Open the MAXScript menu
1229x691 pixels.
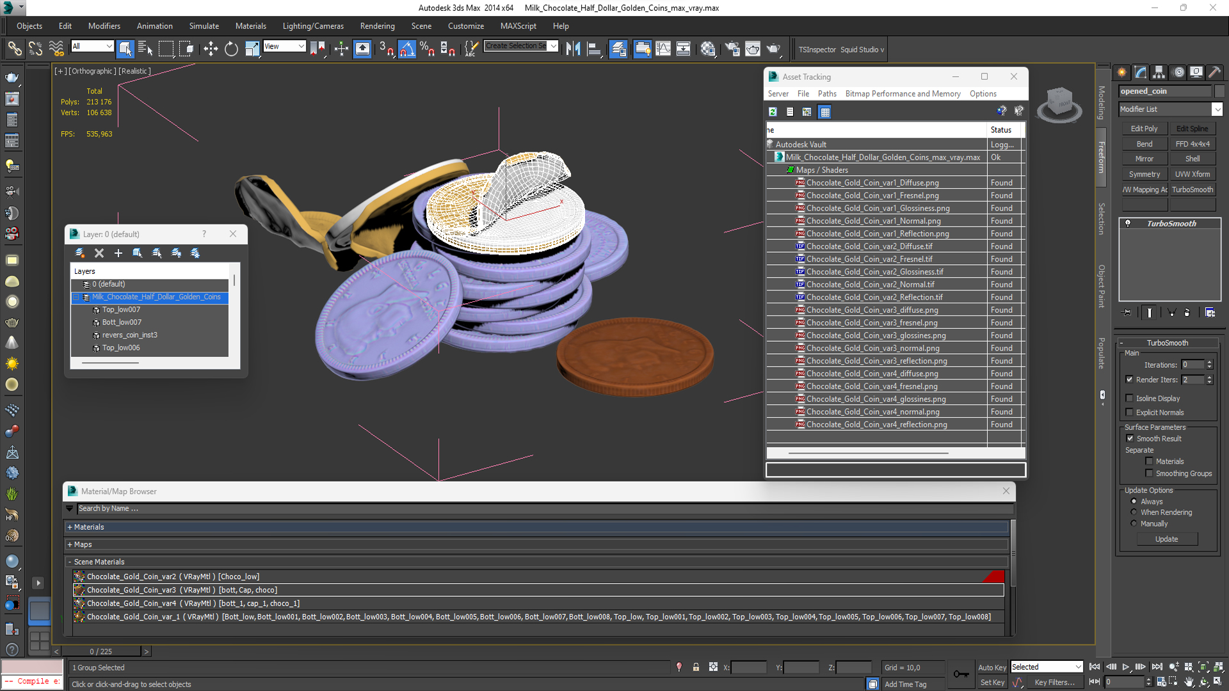(x=518, y=26)
